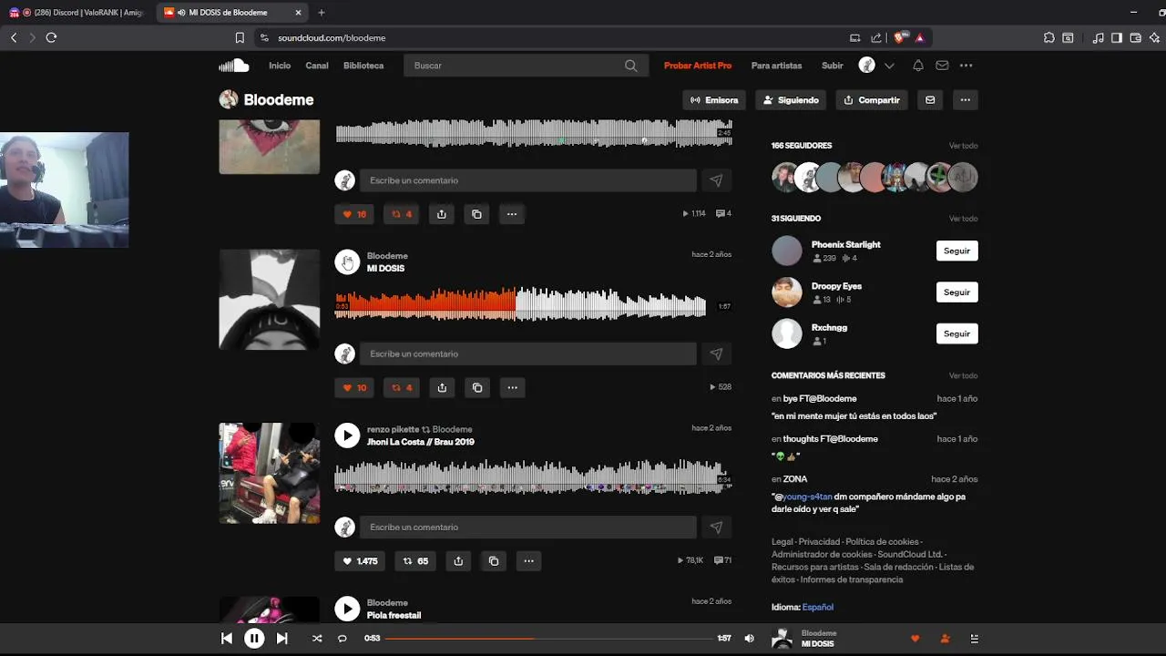Follow Phoenix Starlight
The image size is (1166, 656).
pos(956,251)
